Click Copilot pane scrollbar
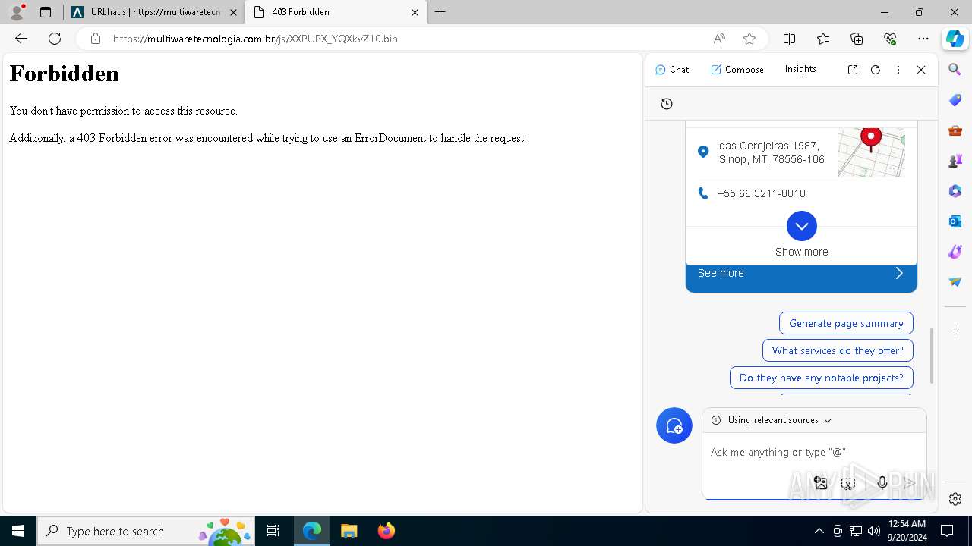Screen dimensions: 972x546 click(x=932, y=356)
